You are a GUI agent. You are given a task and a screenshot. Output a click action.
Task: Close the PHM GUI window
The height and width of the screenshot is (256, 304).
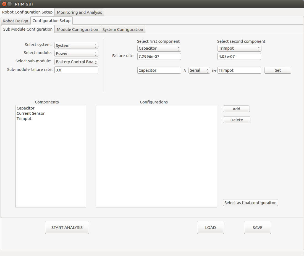point(4,4)
